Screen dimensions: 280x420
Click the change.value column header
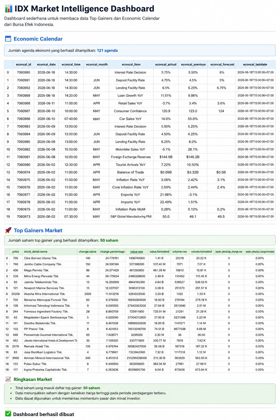coord(87,252)
